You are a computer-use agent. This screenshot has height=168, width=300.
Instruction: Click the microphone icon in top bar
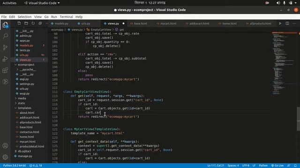point(285,3)
